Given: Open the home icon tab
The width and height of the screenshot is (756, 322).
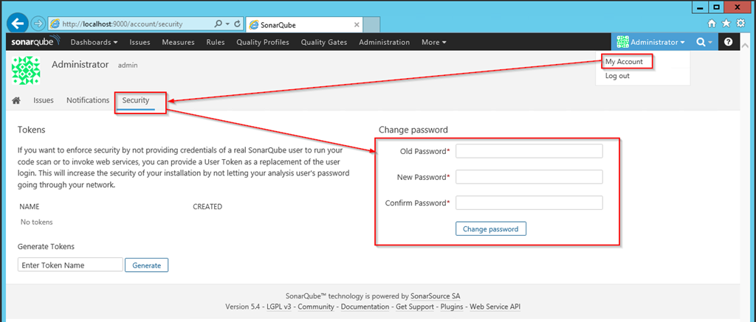Looking at the screenshot, I should [x=16, y=100].
